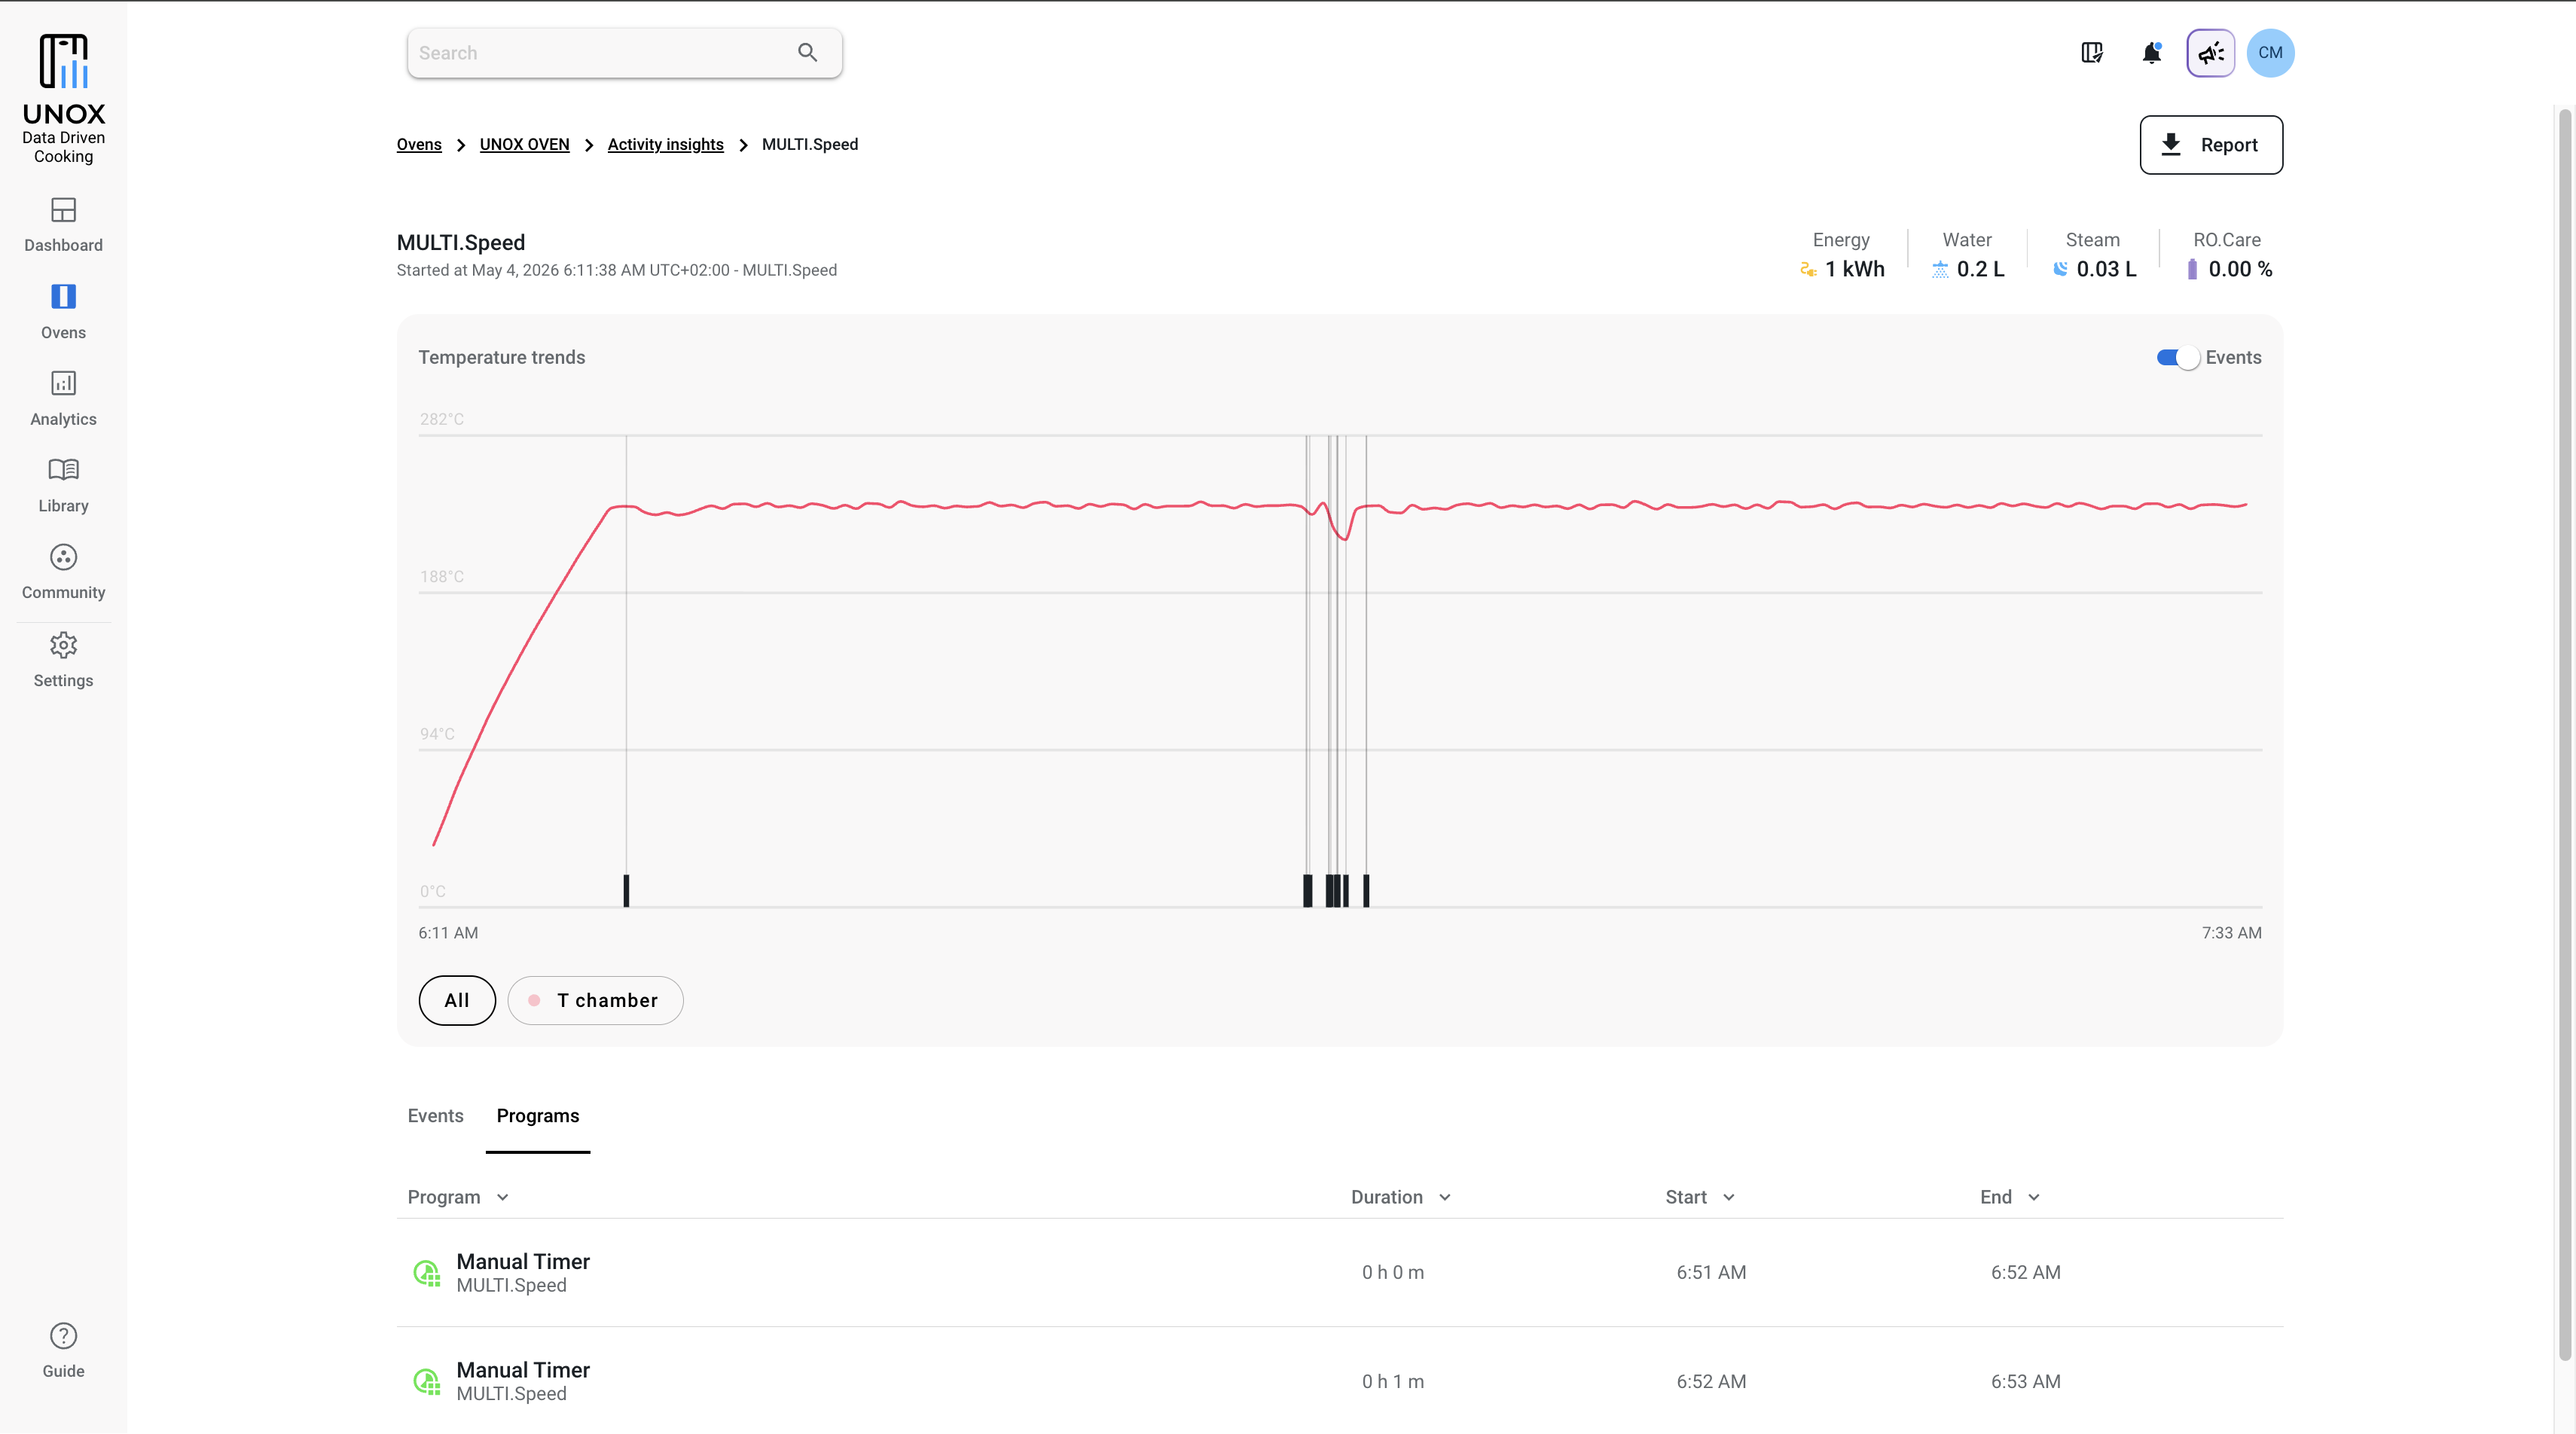Click the 6:53 AM end time
The height and width of the screenshot is (1434, 2576).
(x=2025, y=1382)
